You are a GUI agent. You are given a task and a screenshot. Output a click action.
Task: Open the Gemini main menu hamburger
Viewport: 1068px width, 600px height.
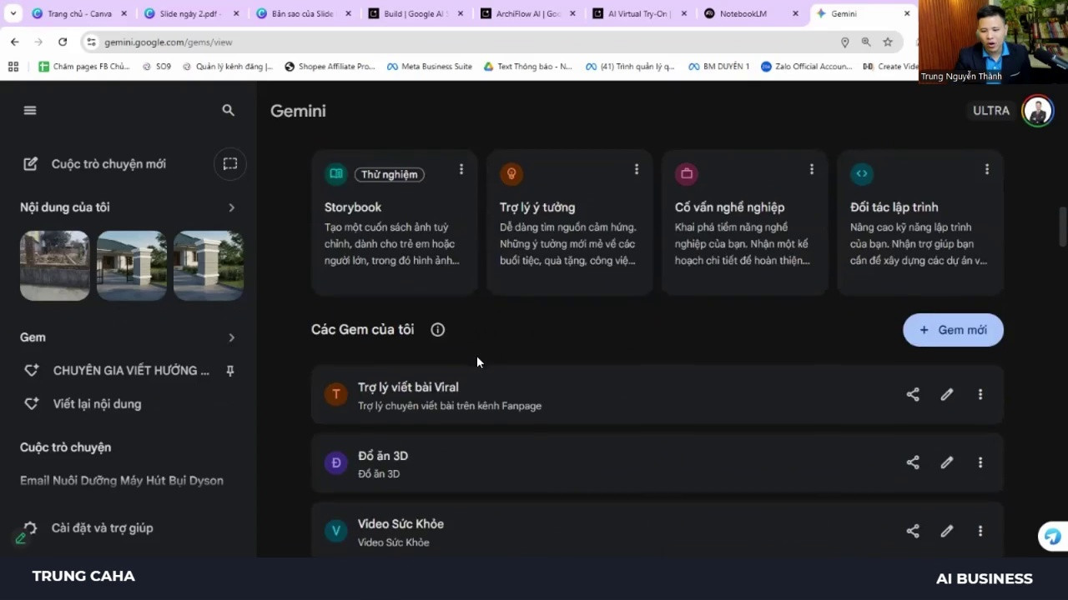tap(30, 110)
